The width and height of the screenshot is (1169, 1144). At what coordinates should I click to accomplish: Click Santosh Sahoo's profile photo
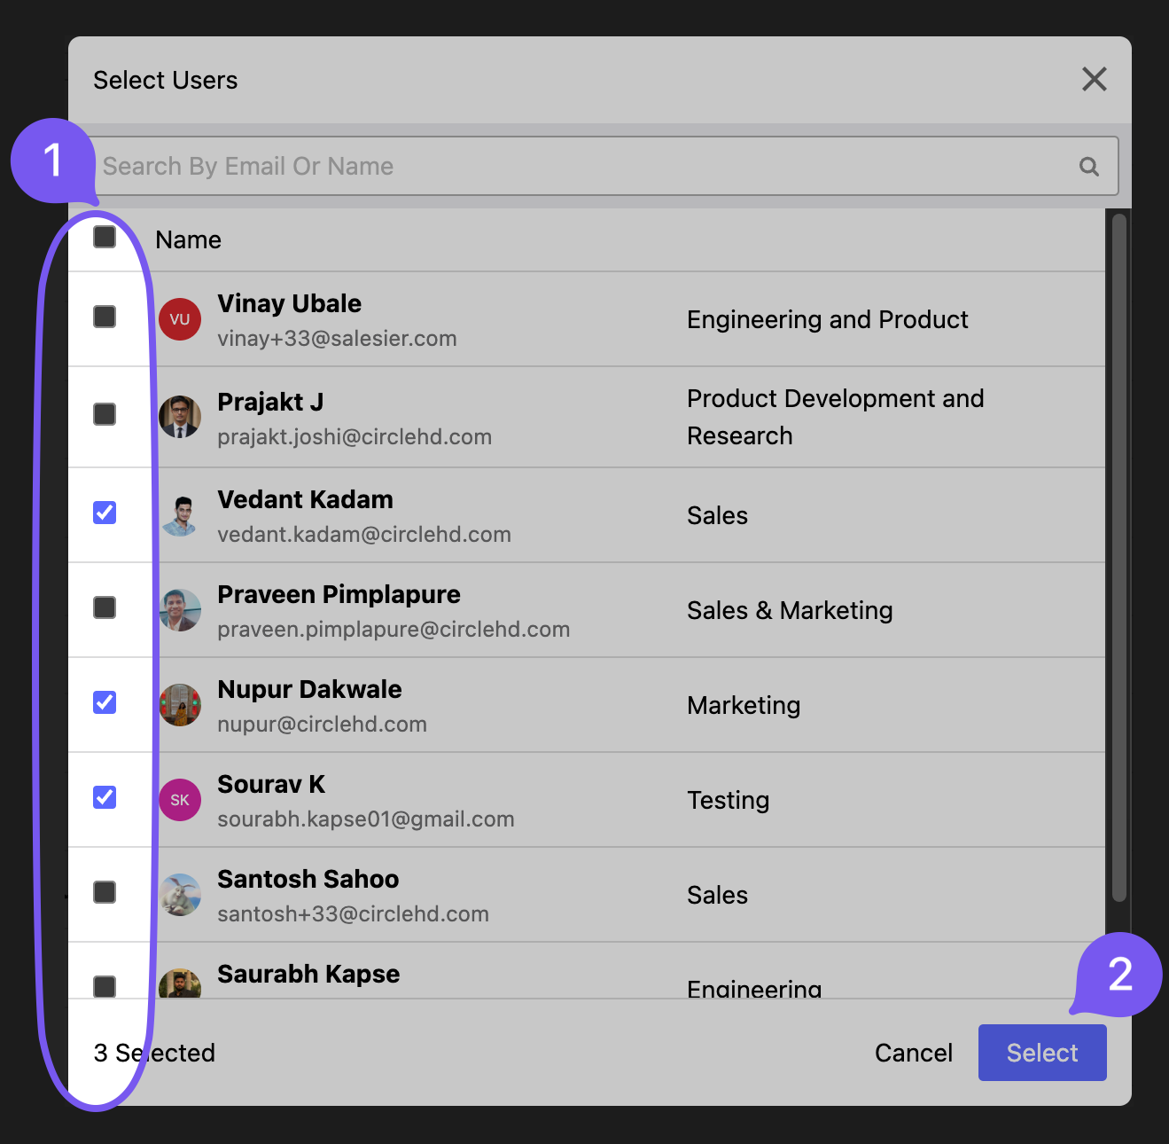click(180, 895)
